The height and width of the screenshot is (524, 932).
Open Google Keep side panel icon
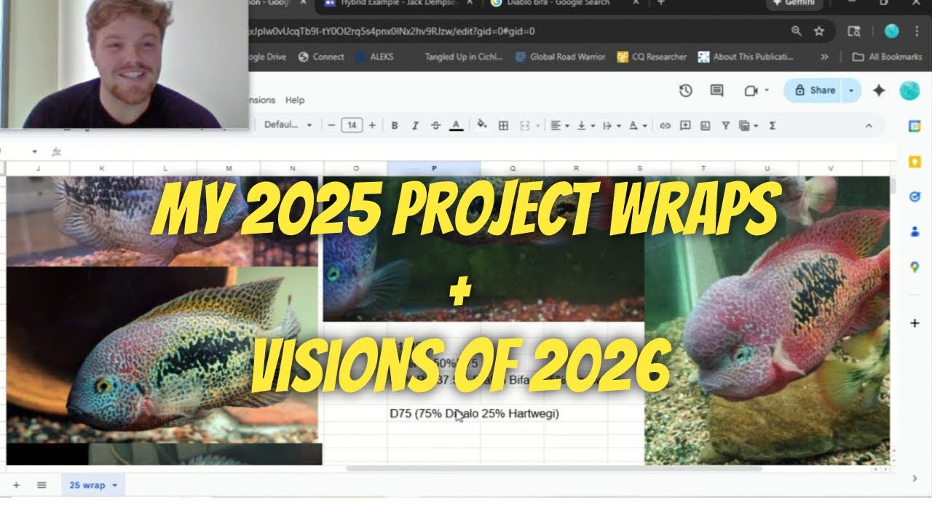915,162
